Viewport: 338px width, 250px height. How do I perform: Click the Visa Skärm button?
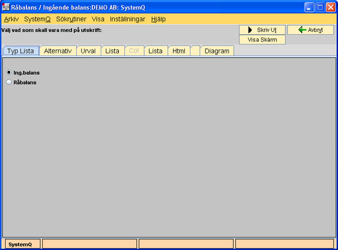click(263, 40)
